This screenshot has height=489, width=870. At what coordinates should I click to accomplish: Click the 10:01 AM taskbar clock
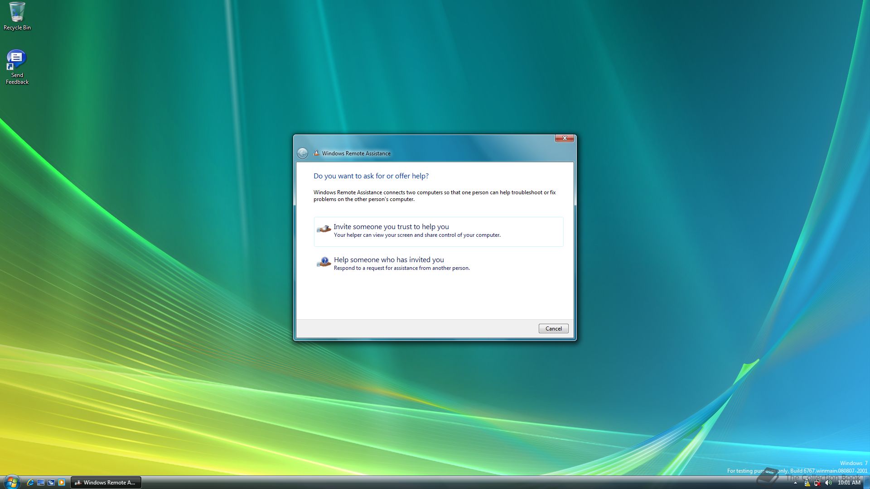[849, 483]
